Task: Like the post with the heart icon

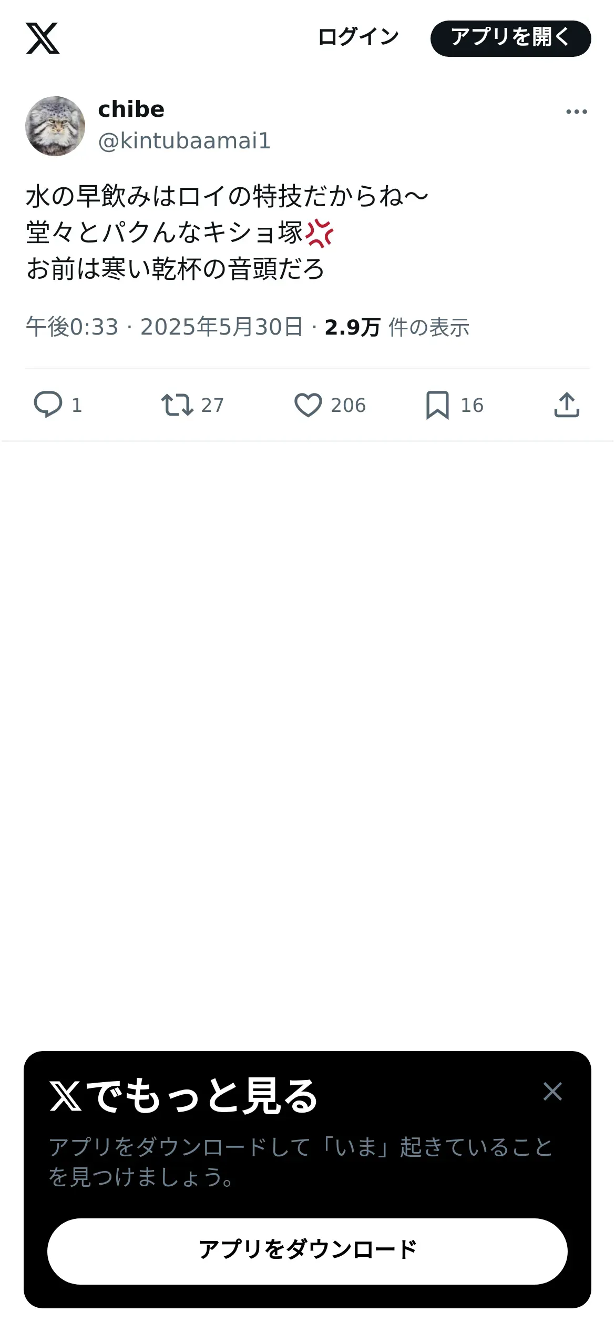Action: 307,405
